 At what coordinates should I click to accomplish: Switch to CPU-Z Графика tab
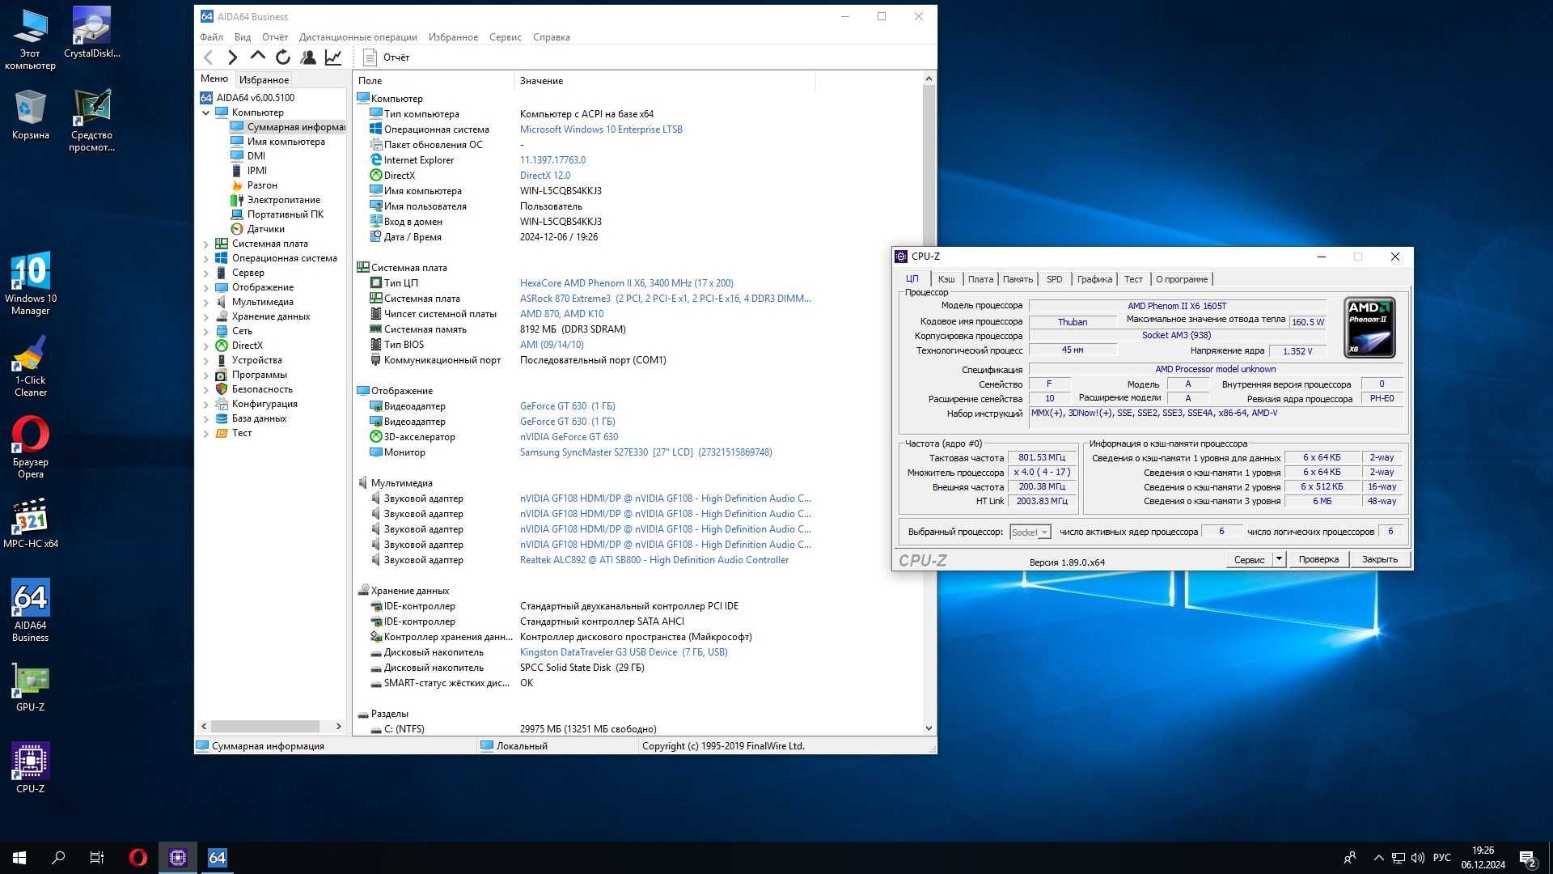pyautogui.click(x=1094, y=279)
